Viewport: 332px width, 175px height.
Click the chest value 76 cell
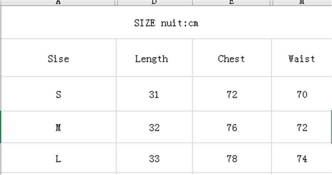point(232,128)
